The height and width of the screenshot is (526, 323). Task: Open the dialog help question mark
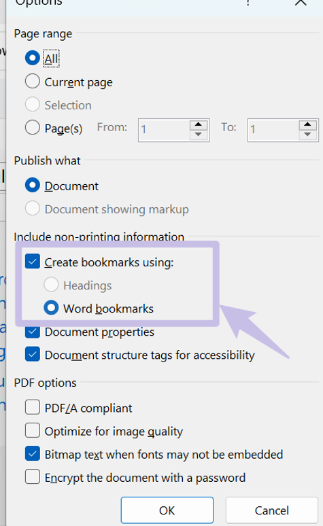click(248, 2)
